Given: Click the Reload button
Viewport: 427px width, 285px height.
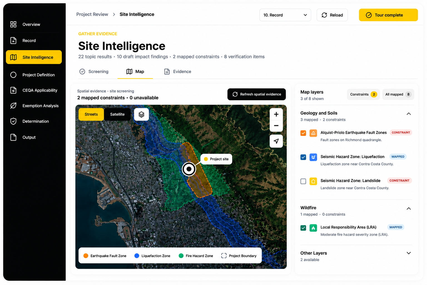Looking at the screenshot, I should (332, 15).
